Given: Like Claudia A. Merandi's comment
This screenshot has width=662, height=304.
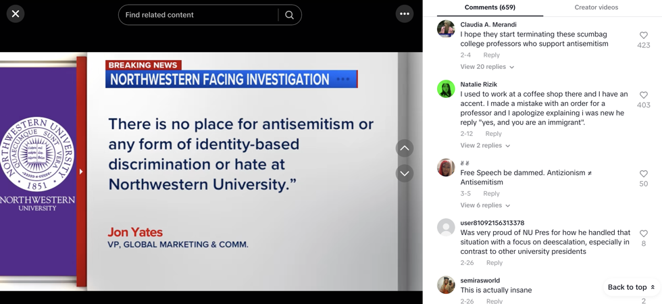Looking at the screenshot, I should point(643,35).
